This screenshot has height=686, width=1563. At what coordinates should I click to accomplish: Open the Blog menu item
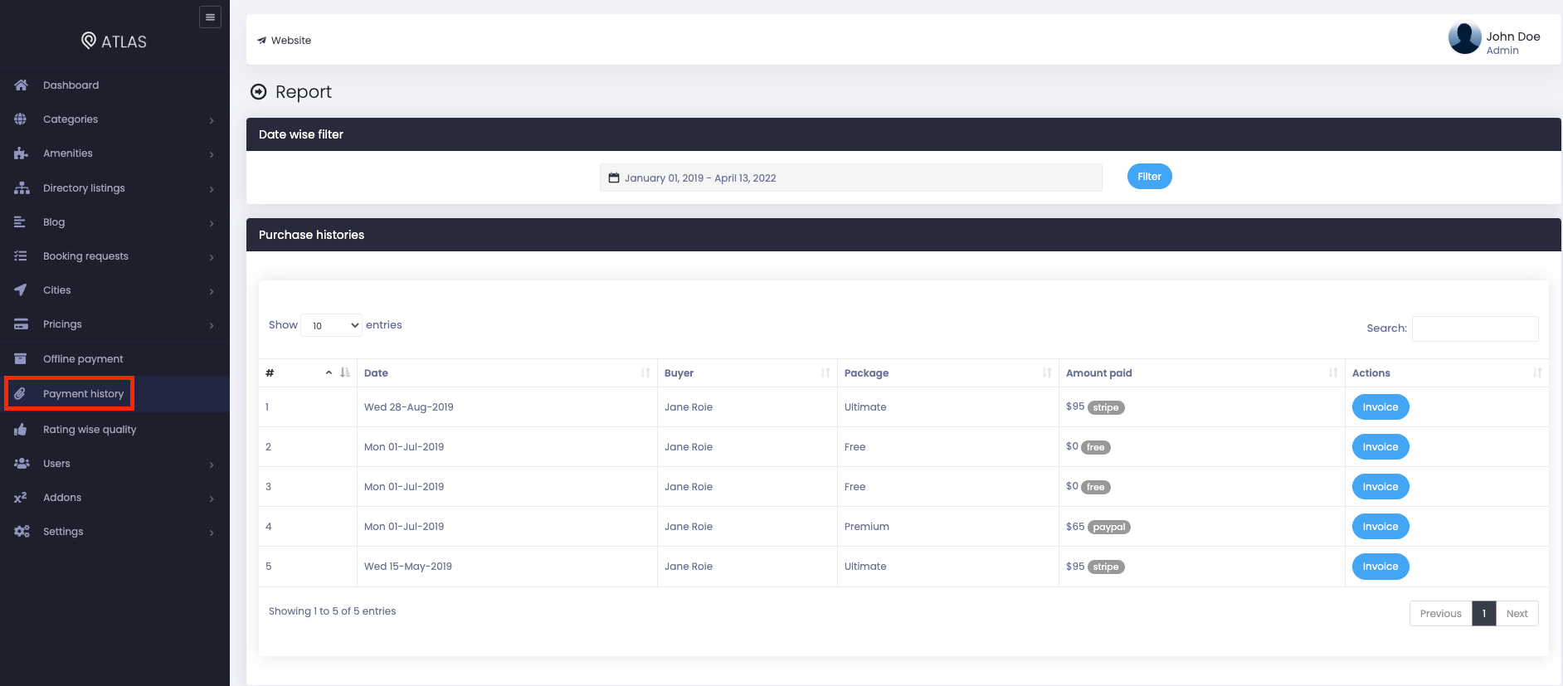pos(114,221)
